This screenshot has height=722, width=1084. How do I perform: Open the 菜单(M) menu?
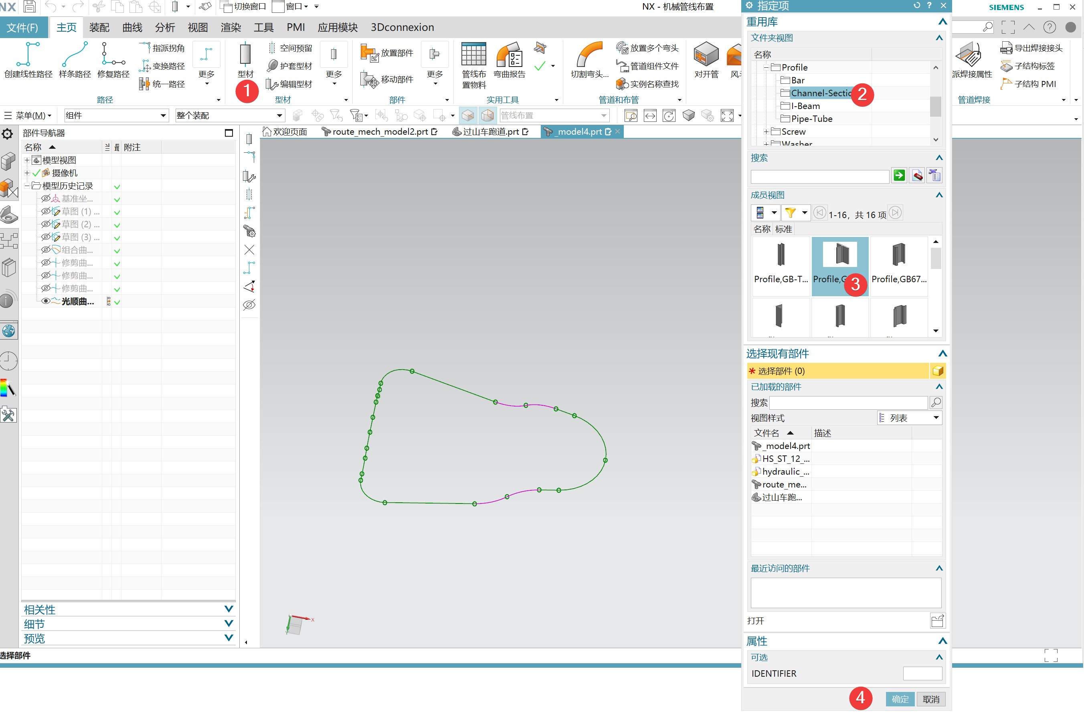(x=28, y=115)
